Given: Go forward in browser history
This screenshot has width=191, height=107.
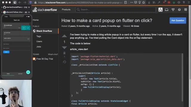Looking at the screenshot, I should pos(25,2).
